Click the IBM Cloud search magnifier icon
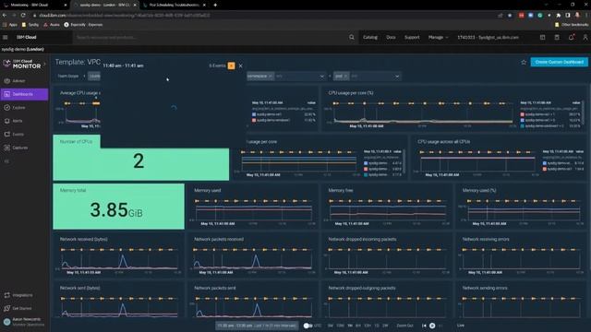The image size is (591, 332). coord(351,37)
